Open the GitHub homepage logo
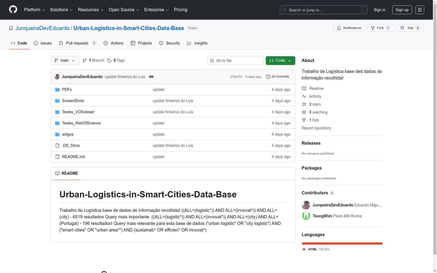 [x=13, y=10]
